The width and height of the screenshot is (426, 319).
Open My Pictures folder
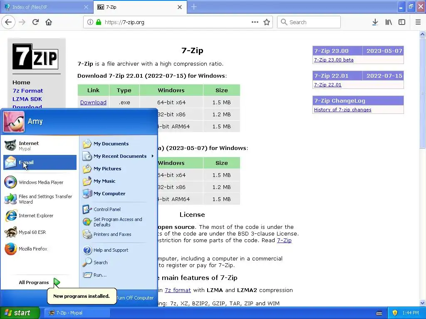tap(119, 169)
